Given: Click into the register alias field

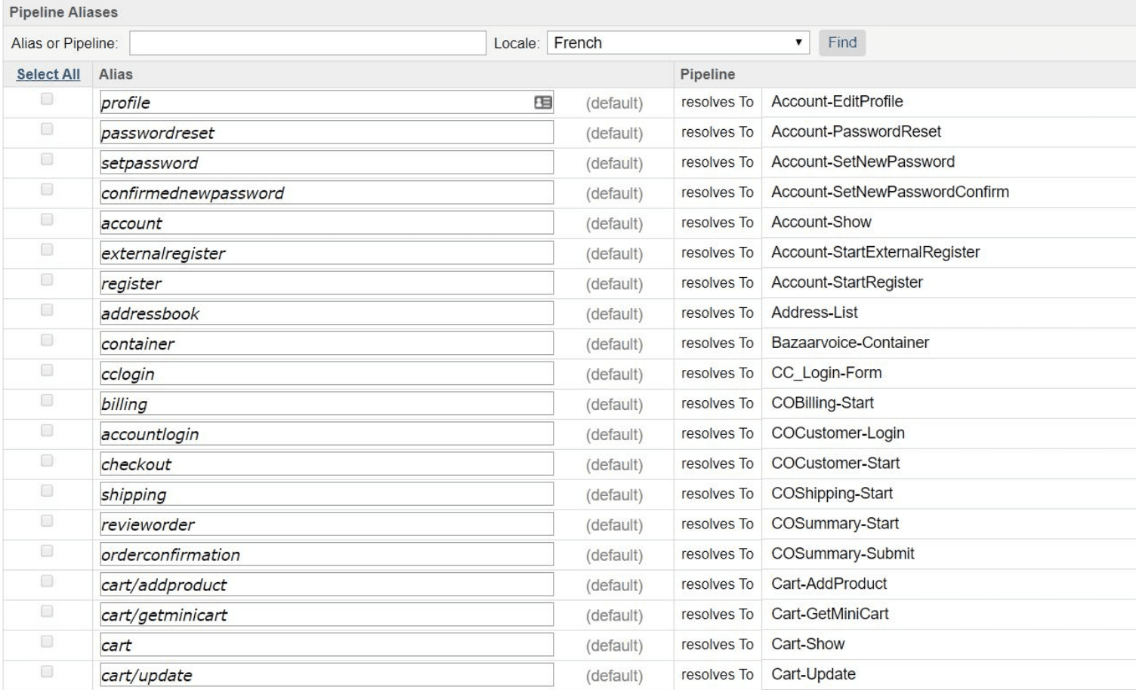Looking at the screenshot, I should click(326, 284).
